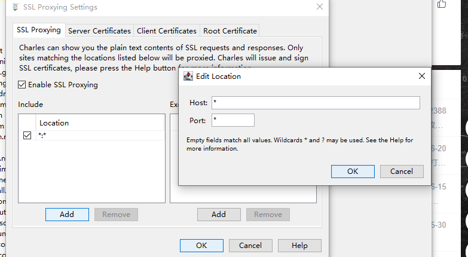Close the SSL Proxying Settings window
Screen dimensions: 468x257
pos(320,7)
